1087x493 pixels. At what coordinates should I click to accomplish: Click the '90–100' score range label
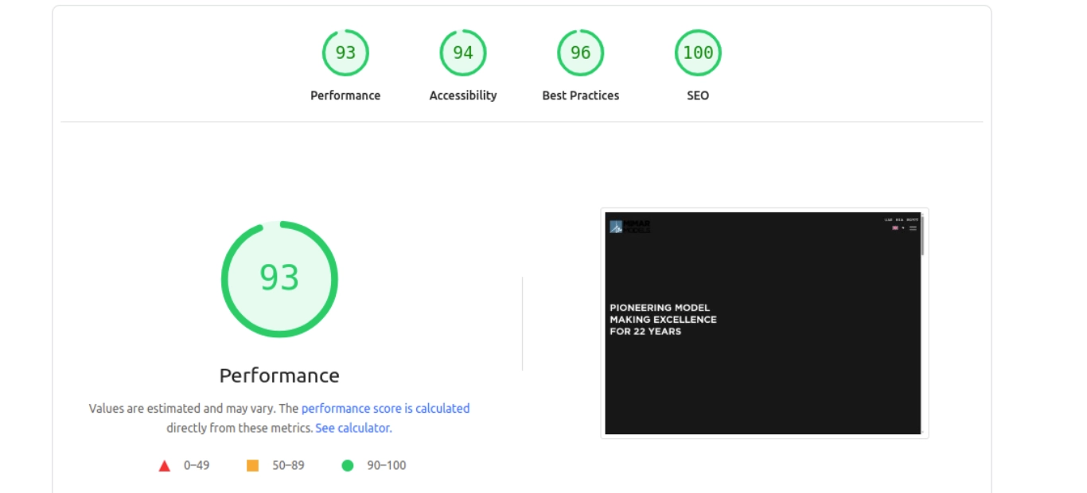click(386, 466)
